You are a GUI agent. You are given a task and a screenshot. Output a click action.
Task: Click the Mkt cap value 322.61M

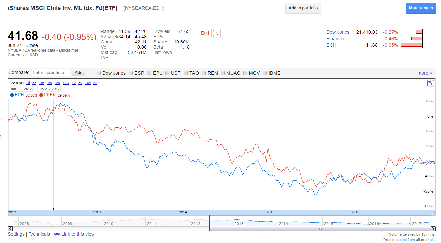(x=137, y=52)
